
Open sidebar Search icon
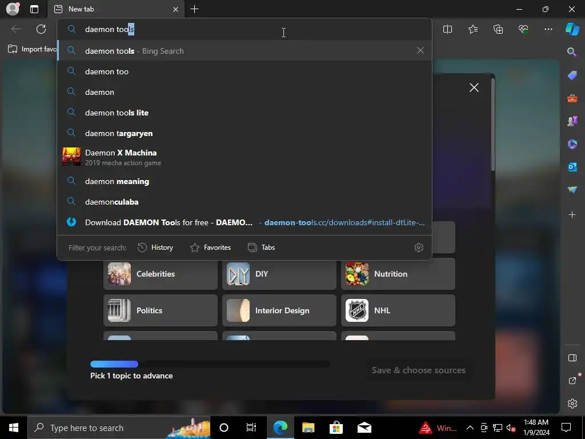pyautogui.click(x=572, y=52)
